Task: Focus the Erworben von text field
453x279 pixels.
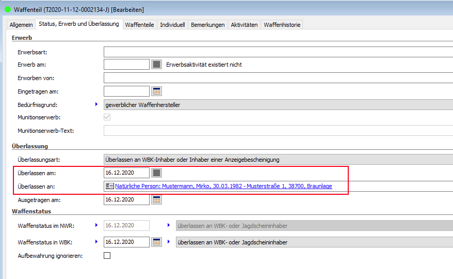Action: coord(278,78)
